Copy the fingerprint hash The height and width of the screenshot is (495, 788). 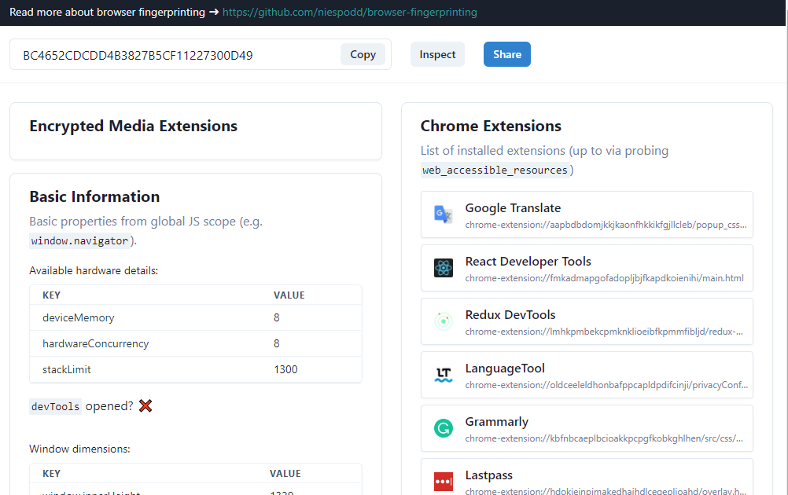pyautogui.click(x=363, y=54)
